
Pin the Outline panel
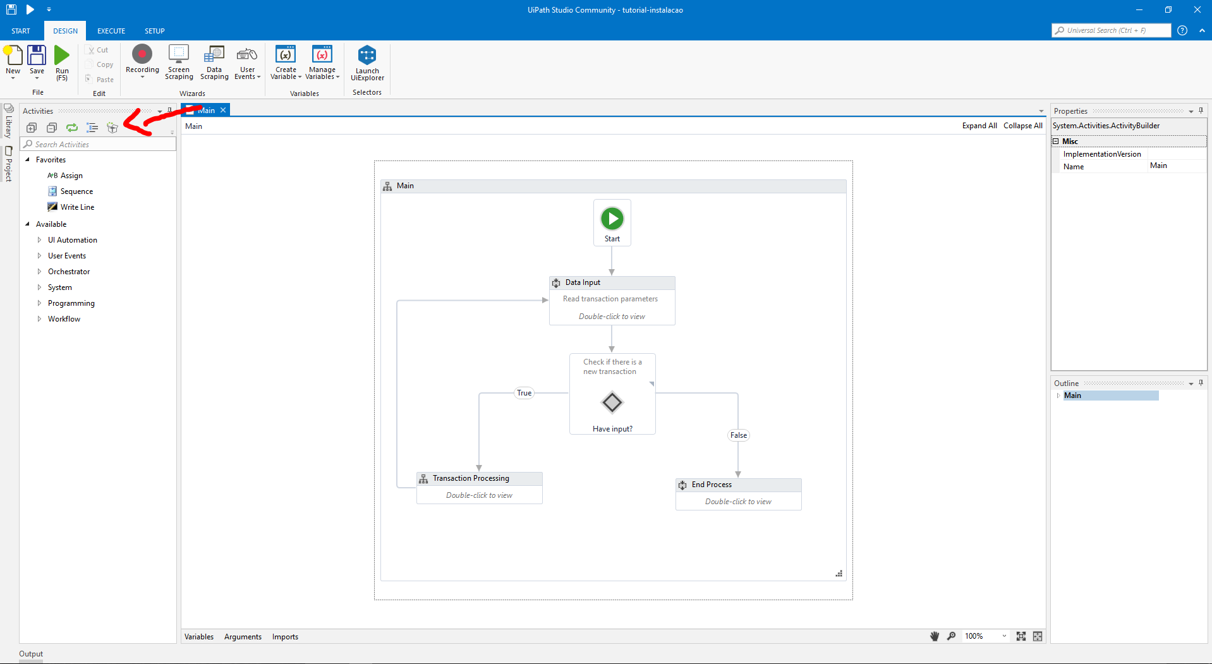[x=1201, y=383]
